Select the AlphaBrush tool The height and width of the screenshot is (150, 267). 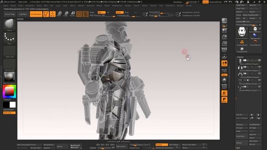pos(255,36)
